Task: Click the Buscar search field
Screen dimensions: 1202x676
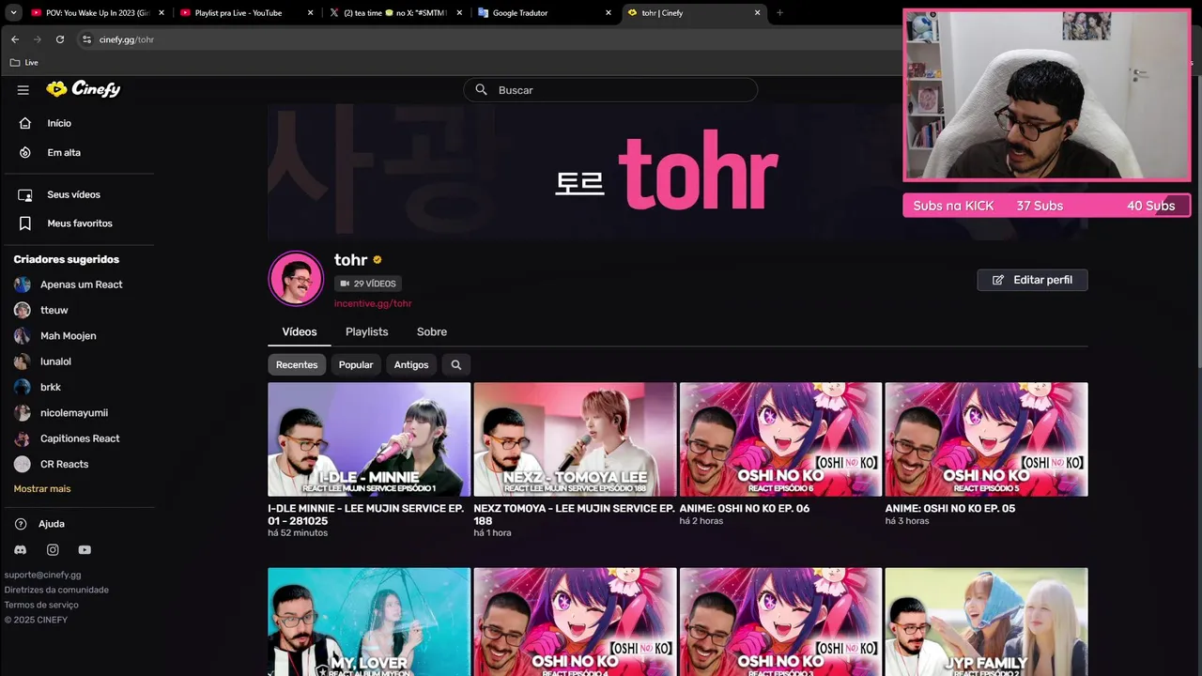Action: pyautogui.click(x=610, y=90)
